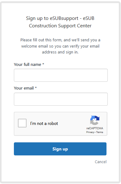The height and width of the screenshot is (184, 121).
Task: Click the welcome email instruction paragraph
Action: pyautogui.click(x=60, y=46)
